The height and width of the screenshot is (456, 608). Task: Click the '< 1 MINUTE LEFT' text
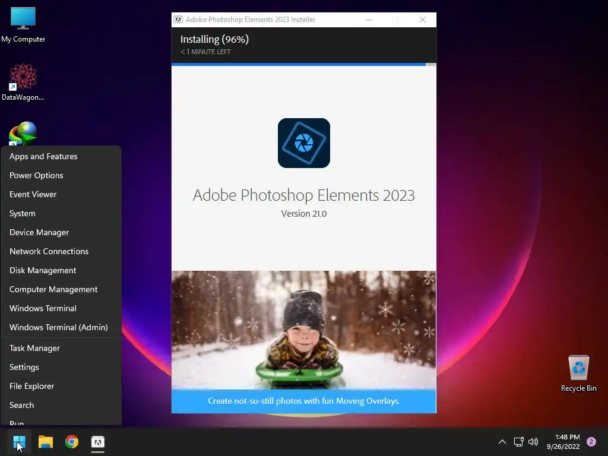point(205,52)
